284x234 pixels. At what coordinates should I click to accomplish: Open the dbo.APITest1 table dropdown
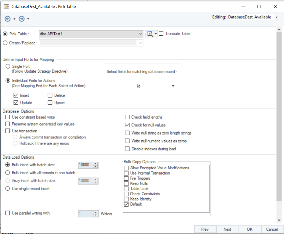[140, 33]
